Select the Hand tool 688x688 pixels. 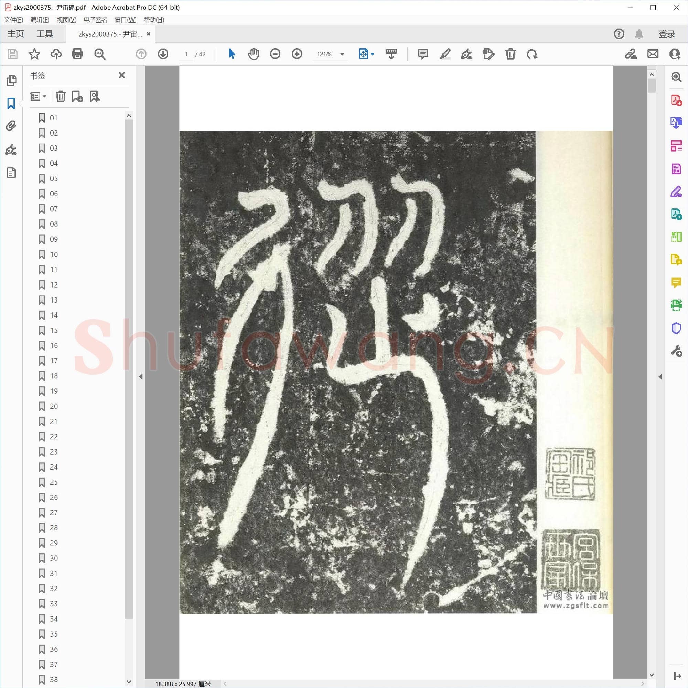click(253, 54)
